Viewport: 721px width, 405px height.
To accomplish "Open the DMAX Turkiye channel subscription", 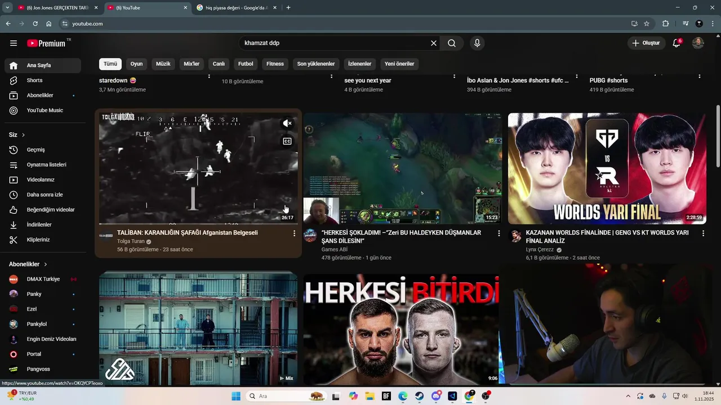I will [43, 279].
